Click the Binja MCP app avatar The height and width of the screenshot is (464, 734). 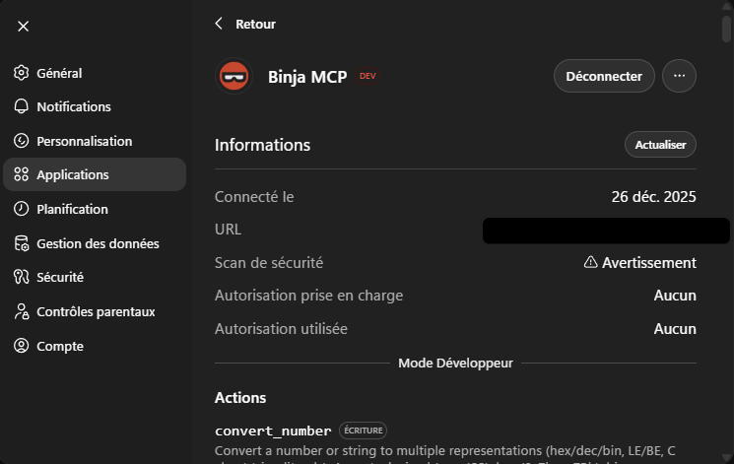[x=234, y=77]
